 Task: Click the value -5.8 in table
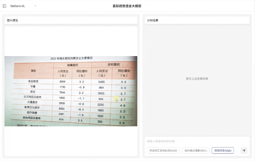[x=81, y=87]
